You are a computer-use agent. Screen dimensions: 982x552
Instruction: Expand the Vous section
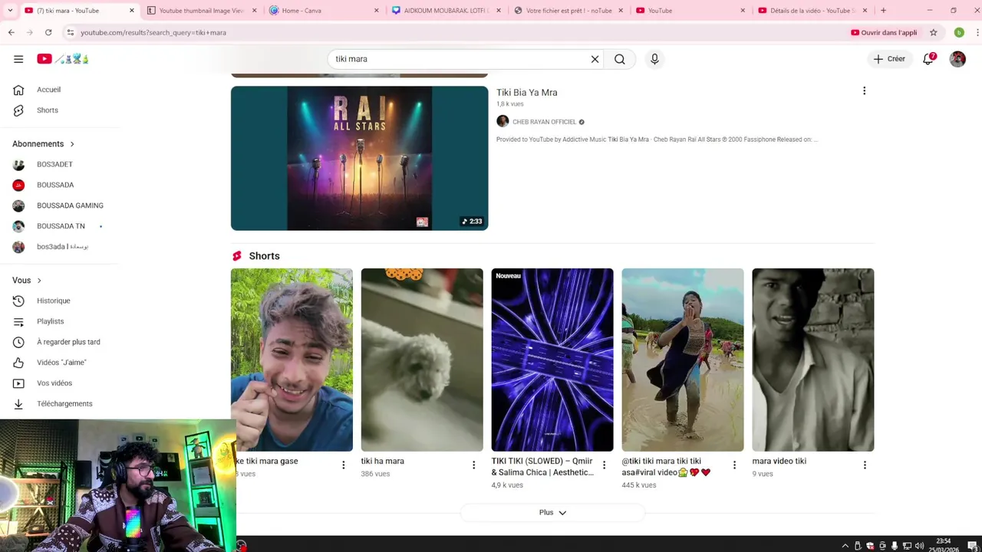coord(27,281)
